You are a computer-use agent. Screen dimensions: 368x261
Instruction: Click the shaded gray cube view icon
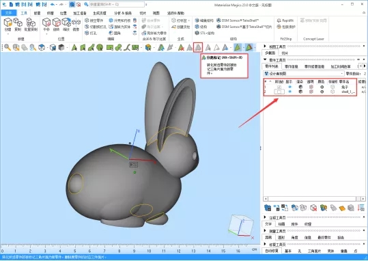coord(61,47)
